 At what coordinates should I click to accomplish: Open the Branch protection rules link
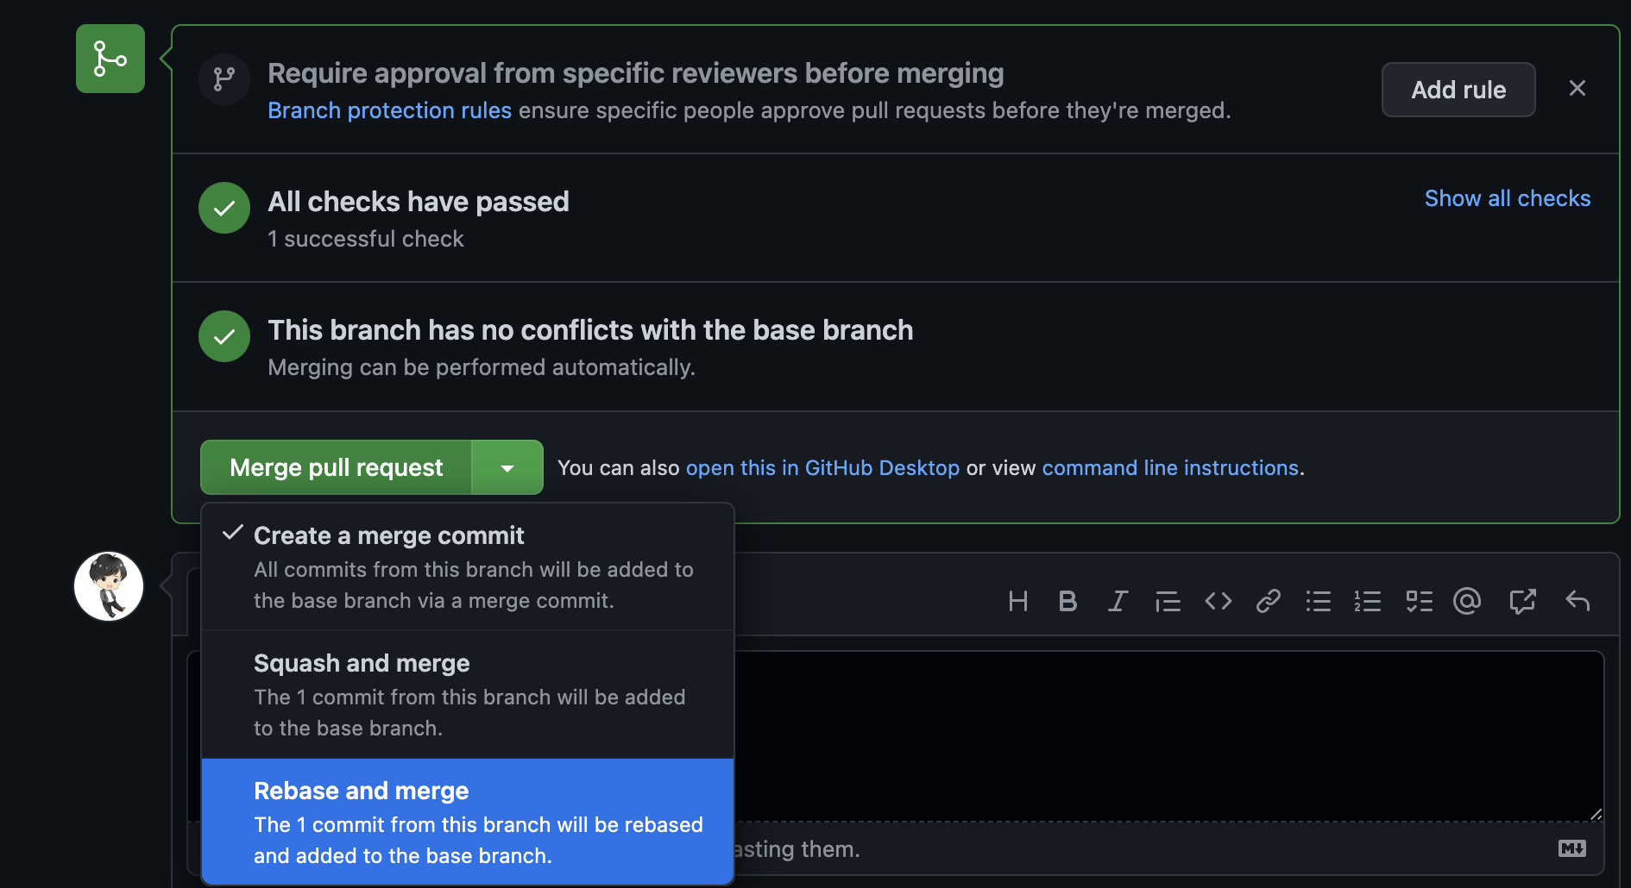click(x=389, y=109)
